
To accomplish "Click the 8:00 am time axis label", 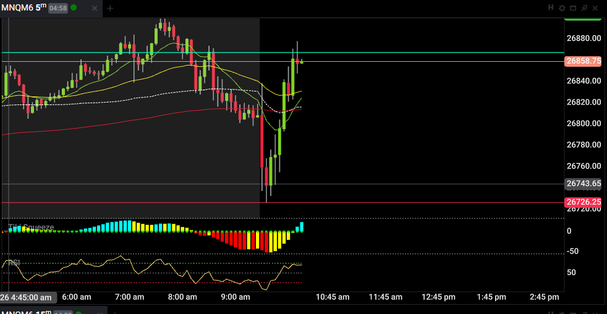I will click(x=183, y=297).
